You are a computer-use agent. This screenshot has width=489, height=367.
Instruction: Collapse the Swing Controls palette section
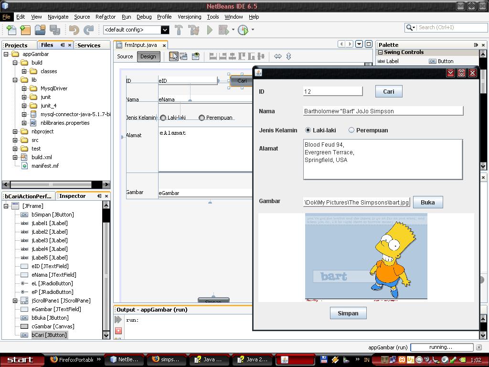[x=381, y=53]
